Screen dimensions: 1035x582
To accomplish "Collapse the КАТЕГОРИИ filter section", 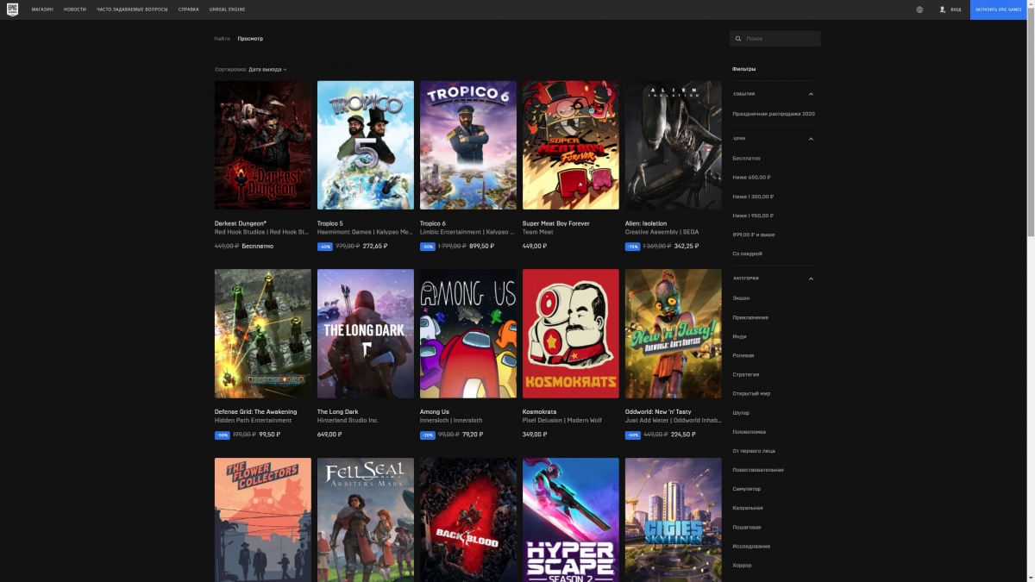I will (810, 278).
